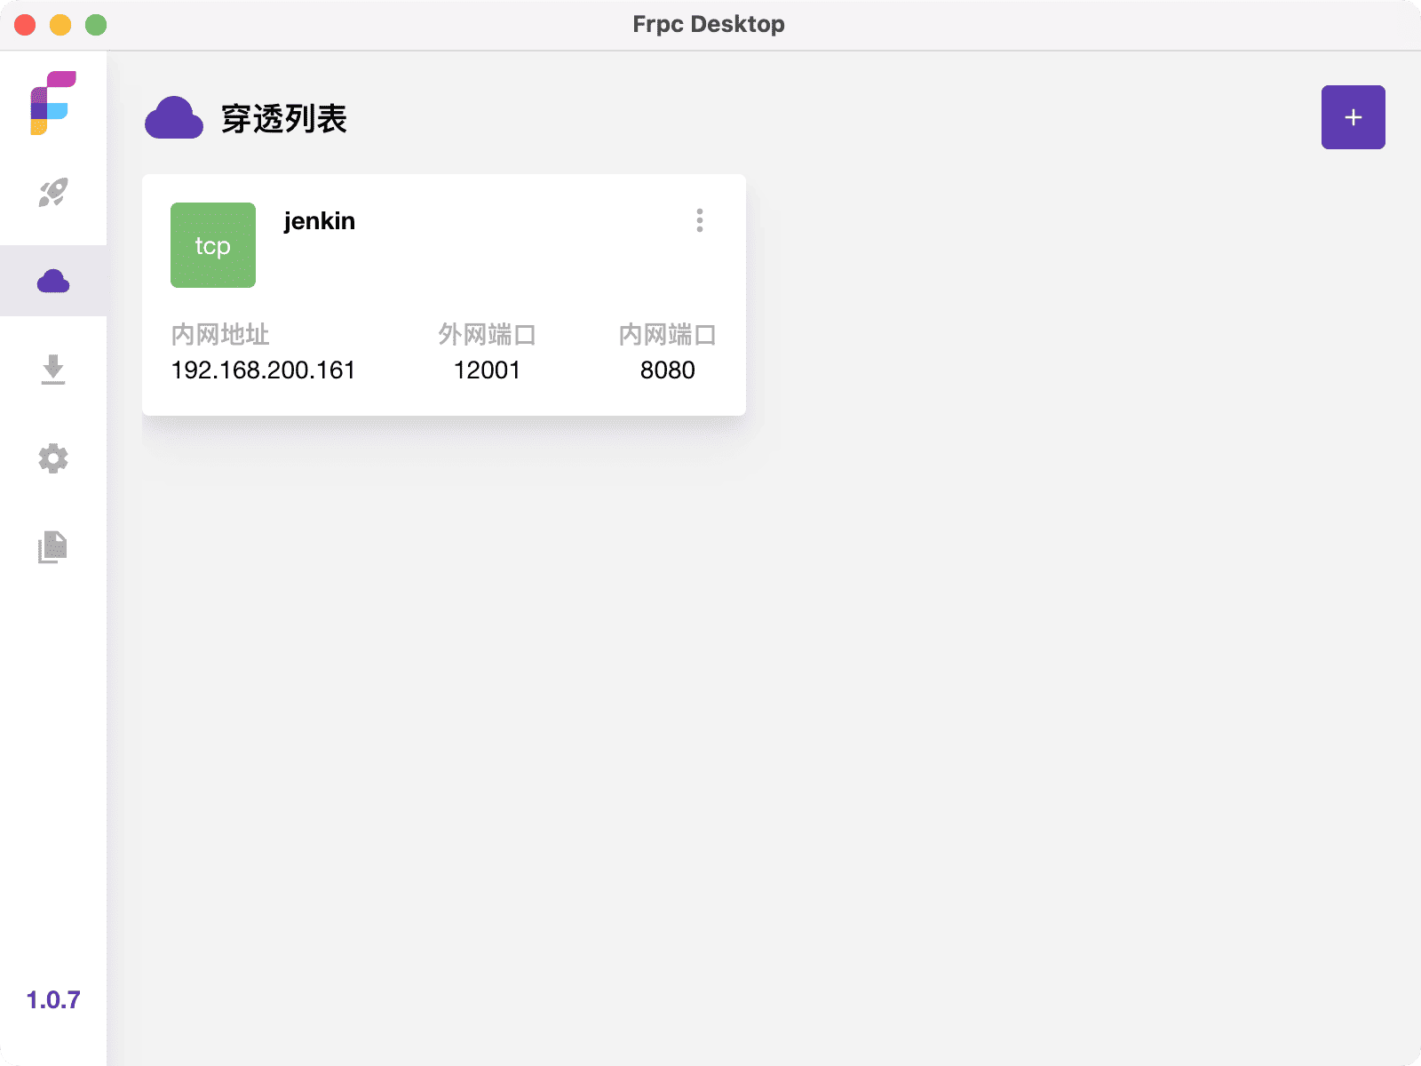Click the download icon in sidebar

click(53, 370)
